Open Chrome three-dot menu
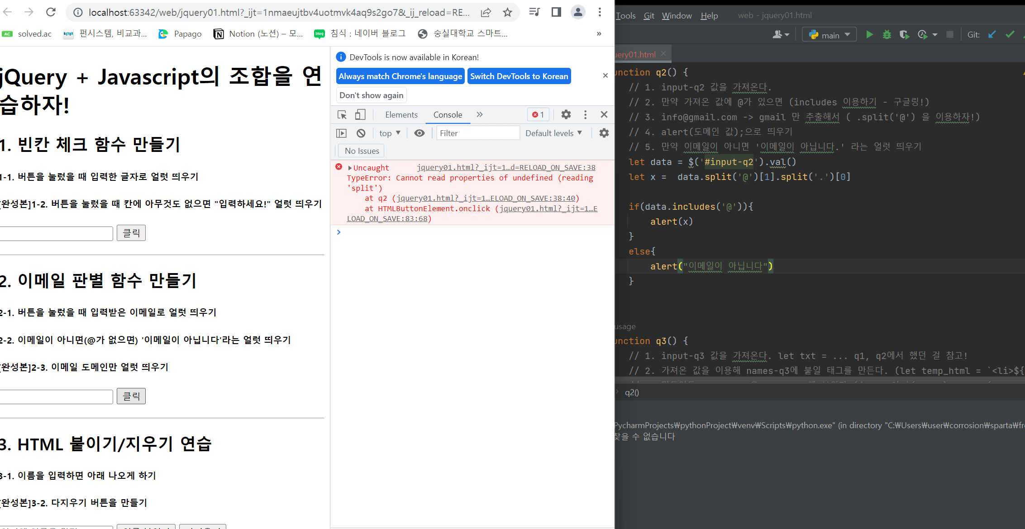The height and width of the screenshot is (529, 1025). (x=600, y=12)
